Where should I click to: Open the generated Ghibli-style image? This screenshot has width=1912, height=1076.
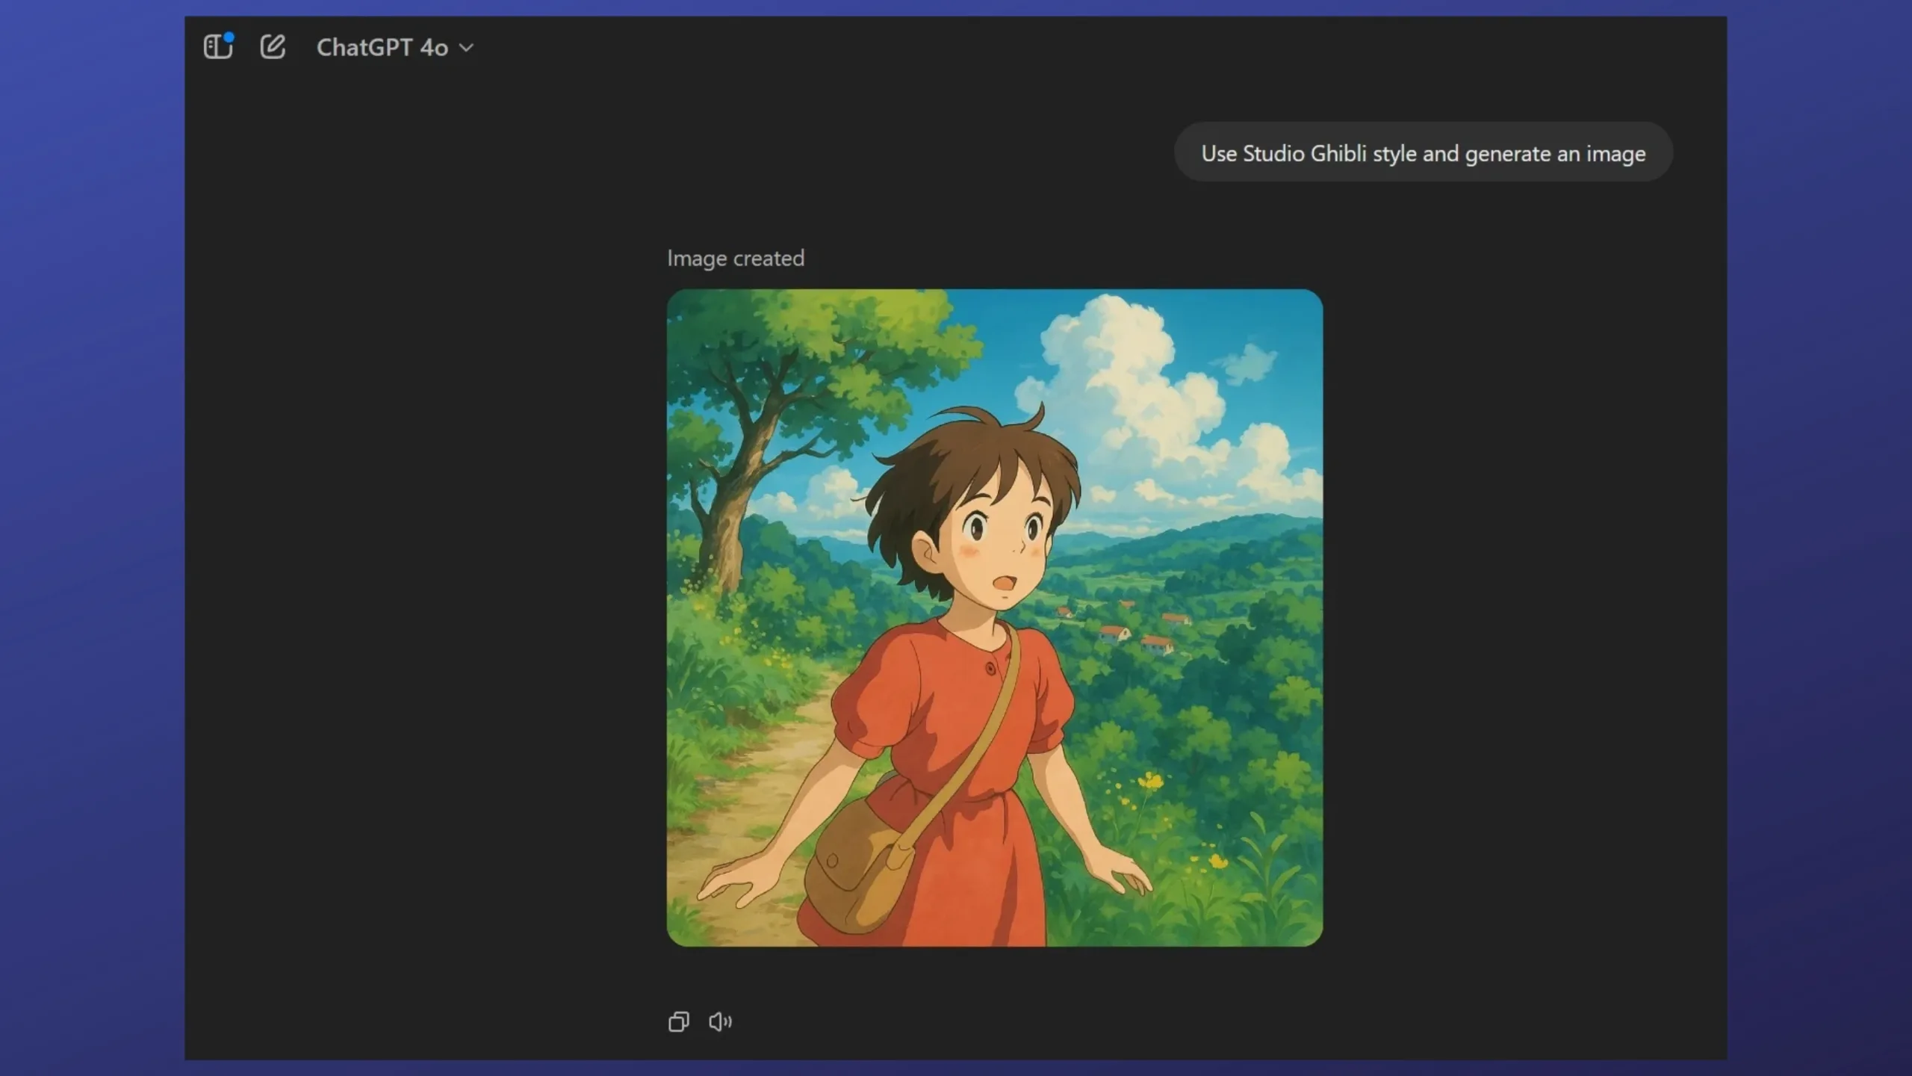[x=994, y=618]
